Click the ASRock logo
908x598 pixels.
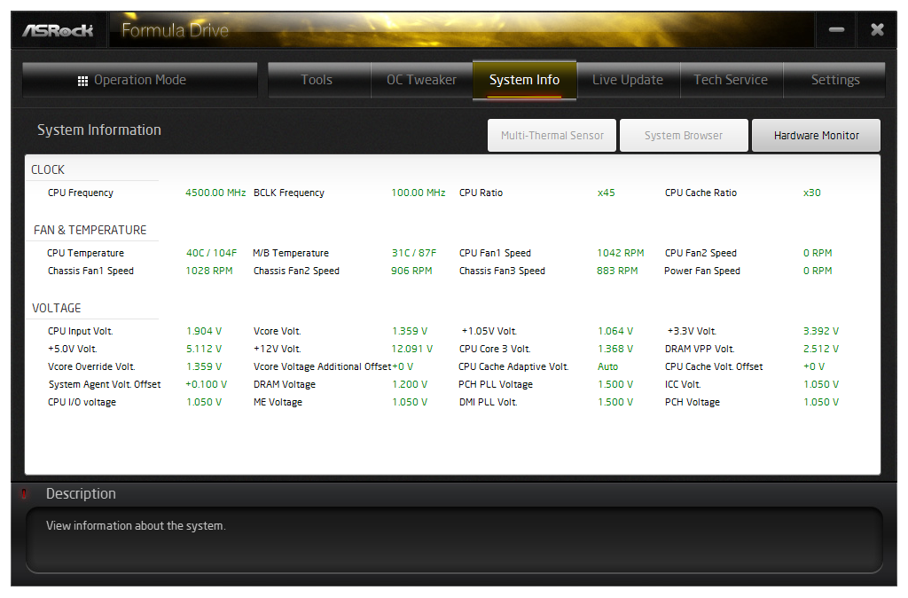click(x=59, y=31)
